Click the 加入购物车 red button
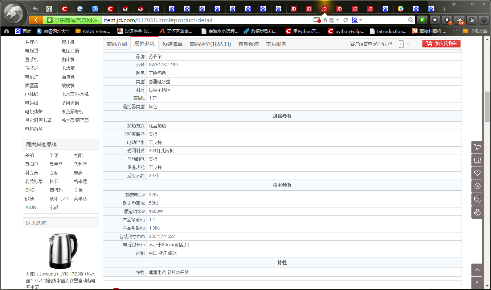 [x=442, y=43]
